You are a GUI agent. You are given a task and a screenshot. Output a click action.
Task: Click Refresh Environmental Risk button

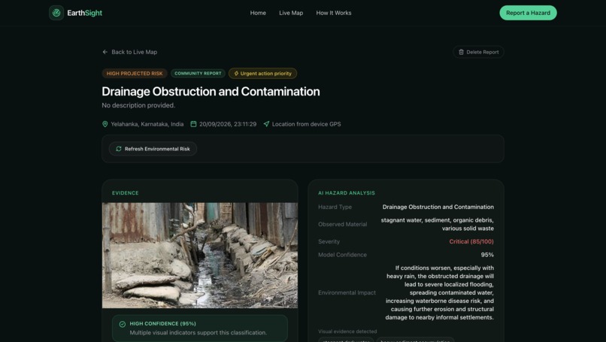tap(153, 149)
